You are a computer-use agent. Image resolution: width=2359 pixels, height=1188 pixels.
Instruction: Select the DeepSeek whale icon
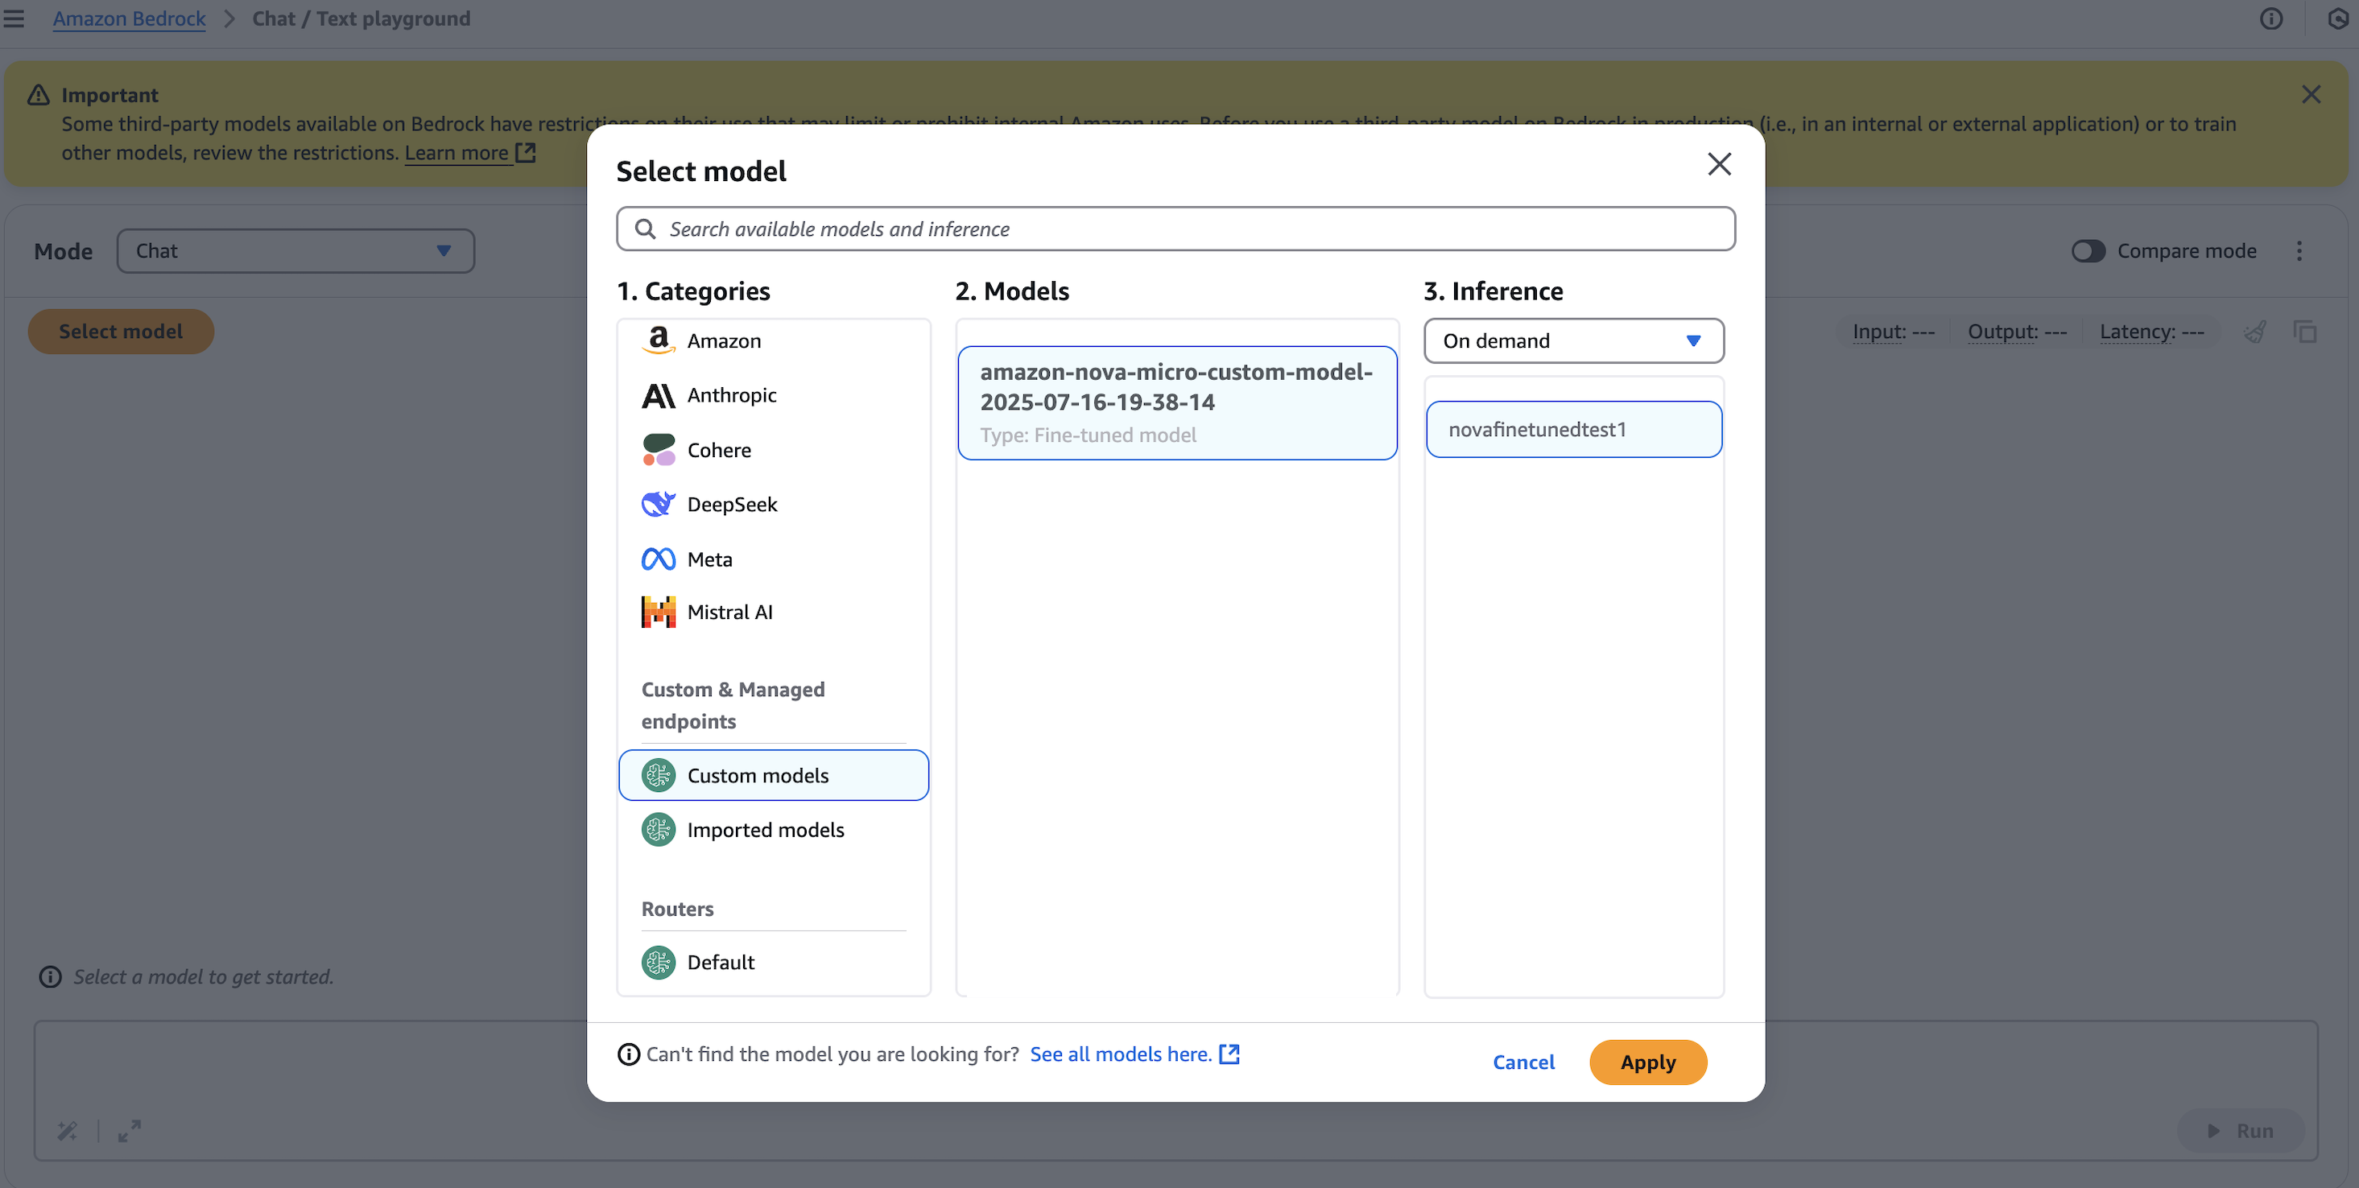[658, 505]
